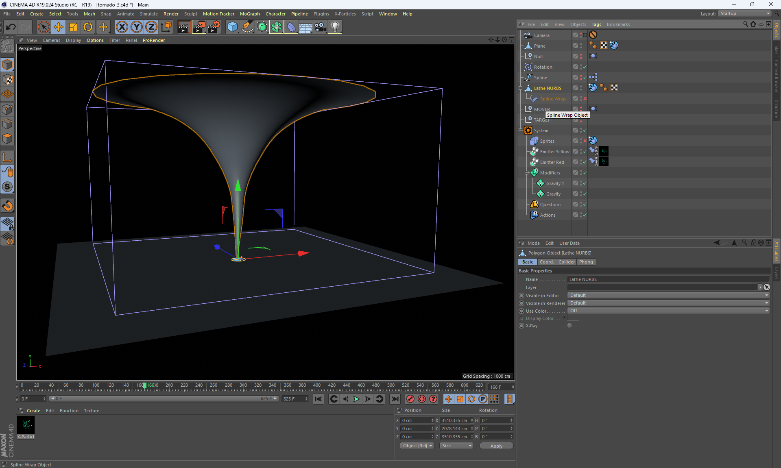Open the spline Pen tool
Screen dimensions: 781x468
(247, 27)
